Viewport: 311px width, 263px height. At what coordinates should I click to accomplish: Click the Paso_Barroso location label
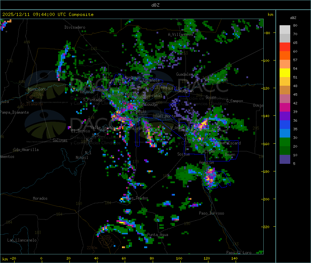tap(211, 213)
